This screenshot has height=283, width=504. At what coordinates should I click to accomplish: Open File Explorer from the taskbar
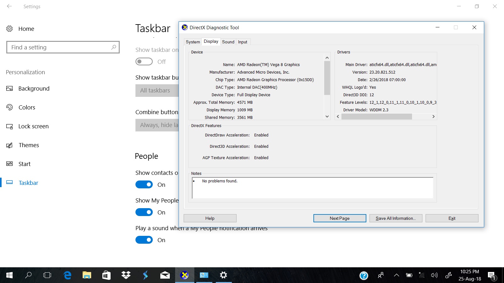pos(87,275)
